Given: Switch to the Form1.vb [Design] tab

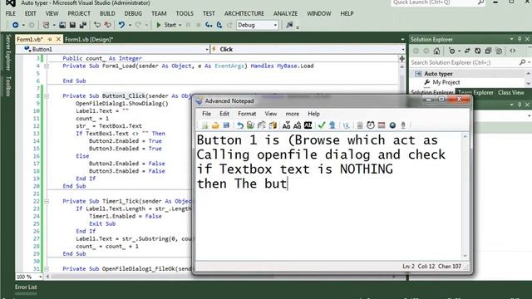Looking at the screenshot, I should pyautogui.click(x=89, y=39).
